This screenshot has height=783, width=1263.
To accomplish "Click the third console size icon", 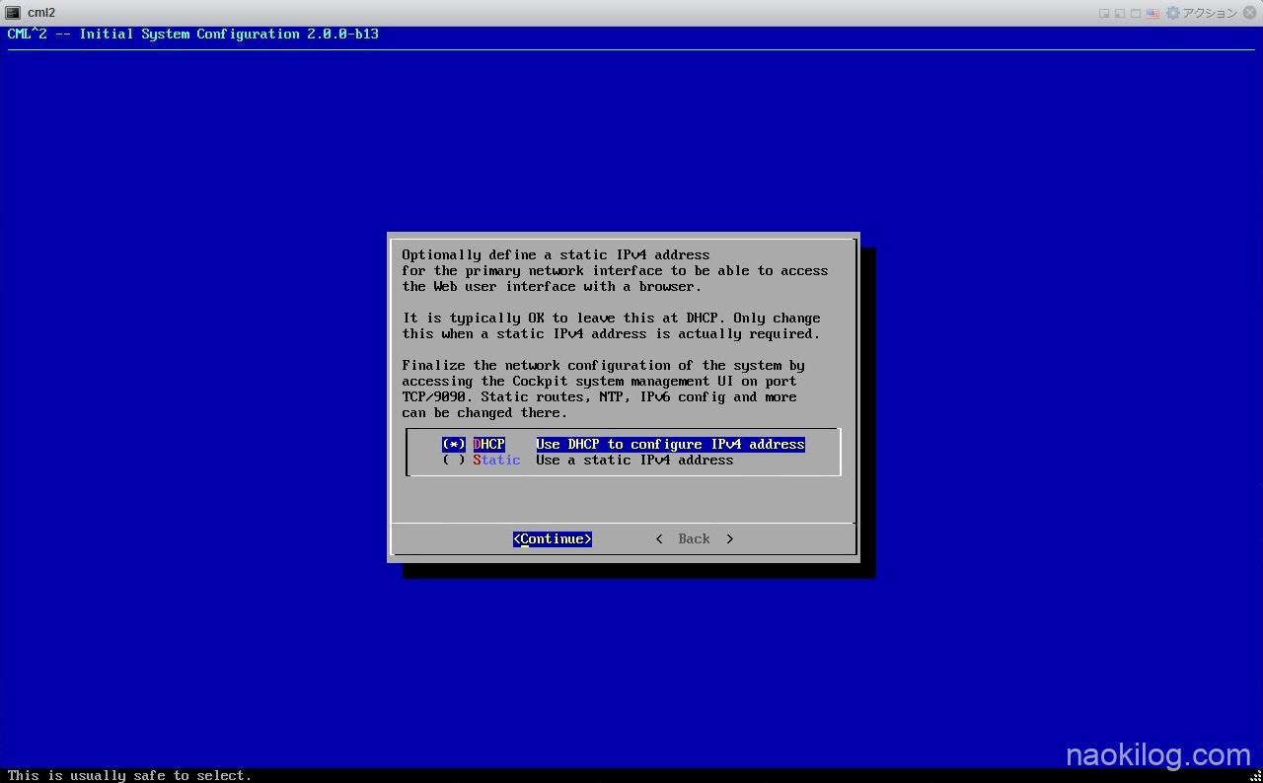I will [x=1136, y=13].
